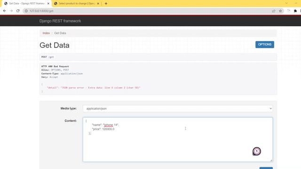Click the blue OPTIONS button

(264, 45)
